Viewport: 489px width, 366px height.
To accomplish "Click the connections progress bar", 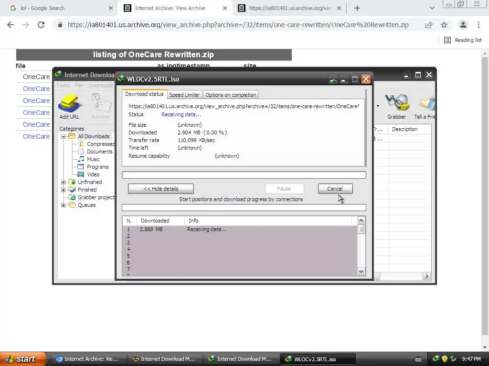I will point(244,208).
